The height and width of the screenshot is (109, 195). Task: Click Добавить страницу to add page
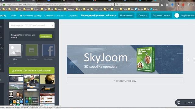click(125, 81)
